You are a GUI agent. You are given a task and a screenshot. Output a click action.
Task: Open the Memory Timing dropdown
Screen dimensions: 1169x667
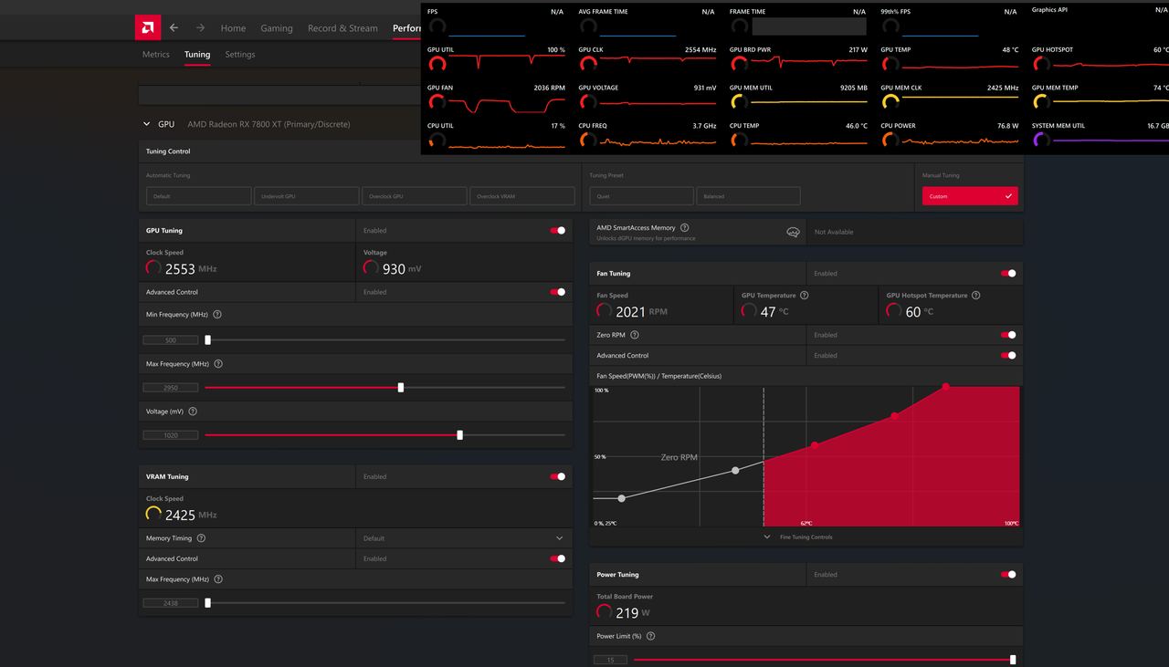tap(464, 538)
